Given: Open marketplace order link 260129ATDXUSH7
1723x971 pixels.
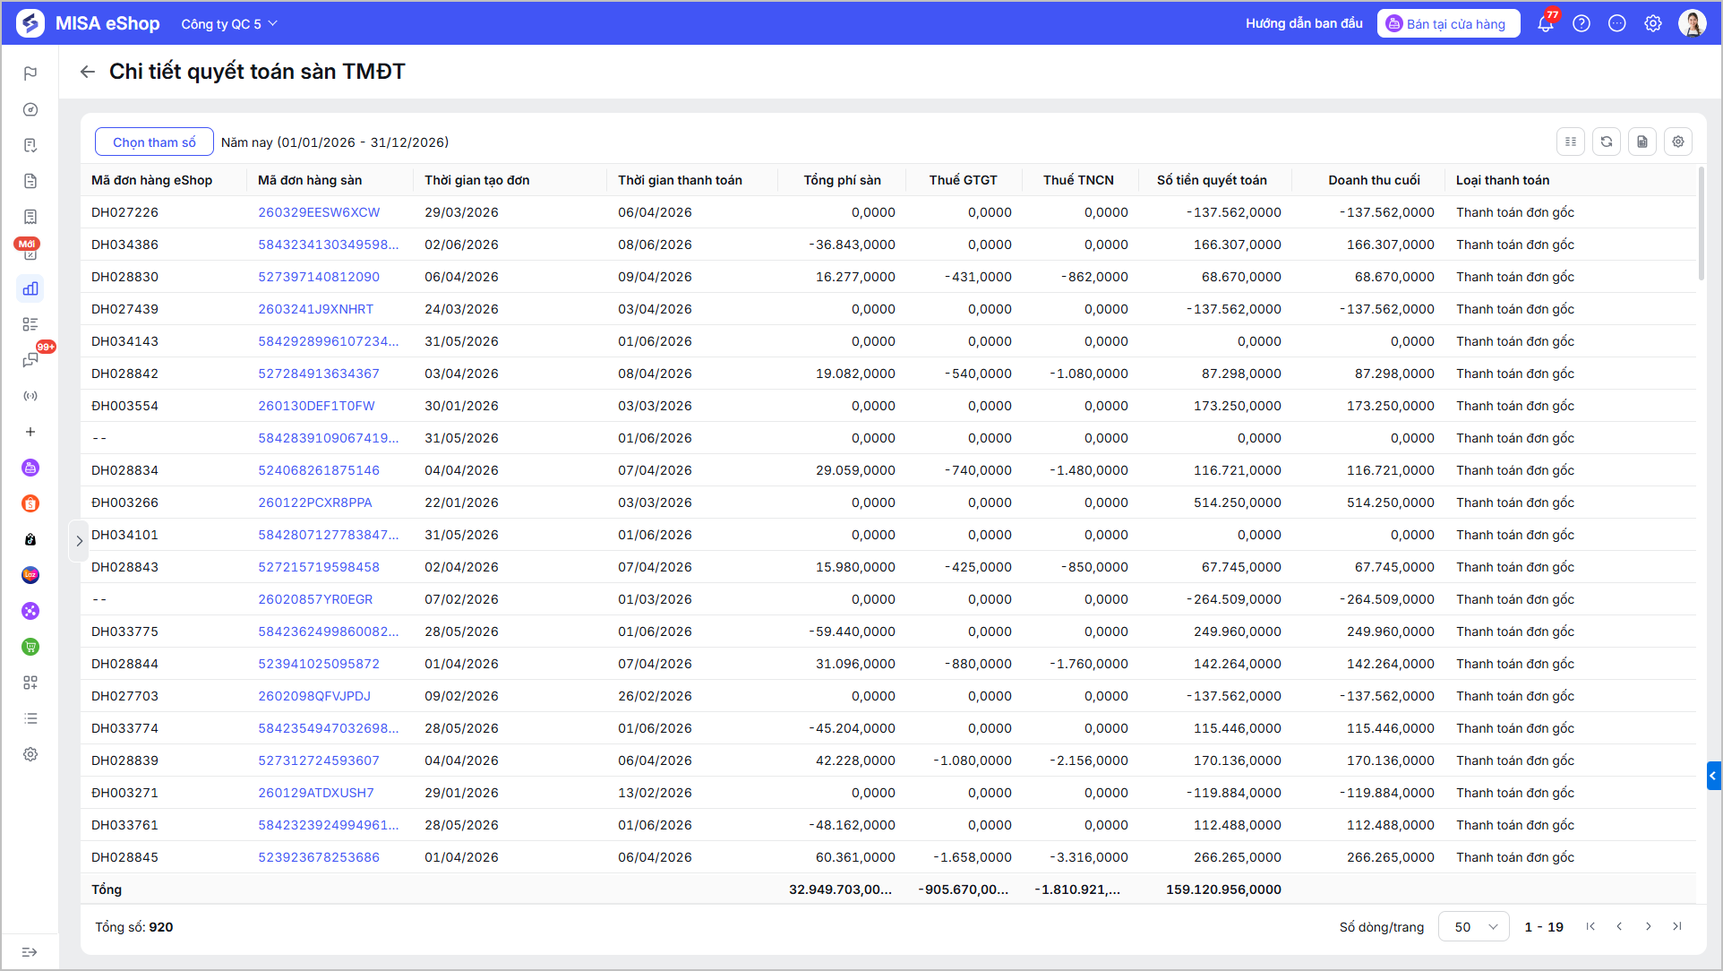Looking at the screenshot, I should 316,793.
